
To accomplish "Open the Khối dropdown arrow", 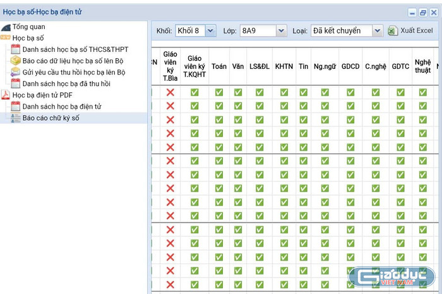I will click(210, 31).
